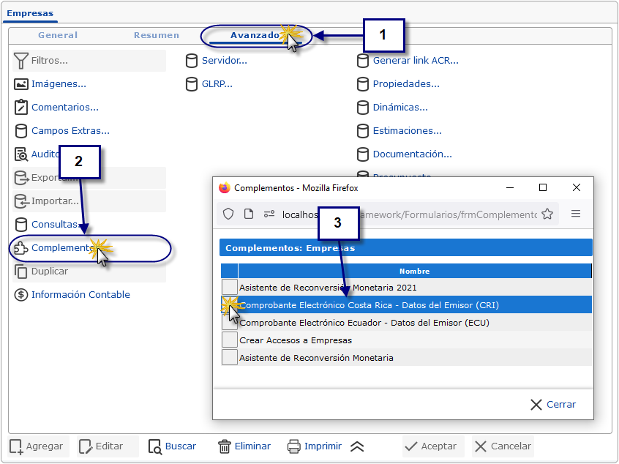The image size is (619, 464).
Task: Select Crear Accesos a Empresas row text
Action: tap(296, 340)
